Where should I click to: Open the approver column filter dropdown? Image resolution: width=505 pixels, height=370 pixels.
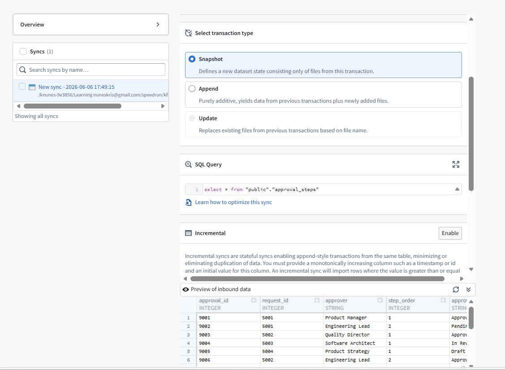380,300
